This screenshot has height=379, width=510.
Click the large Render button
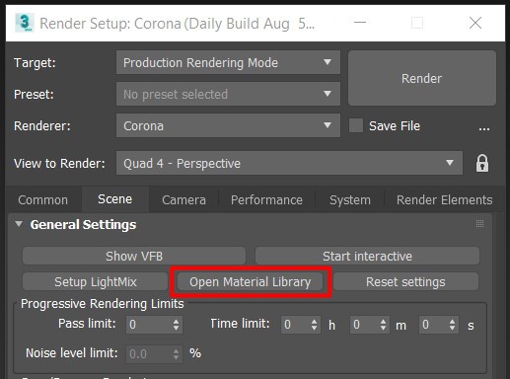(422, 78)
